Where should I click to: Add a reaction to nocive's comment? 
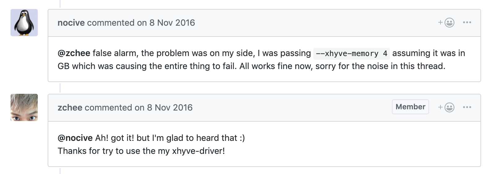click(x=446, y=23)
